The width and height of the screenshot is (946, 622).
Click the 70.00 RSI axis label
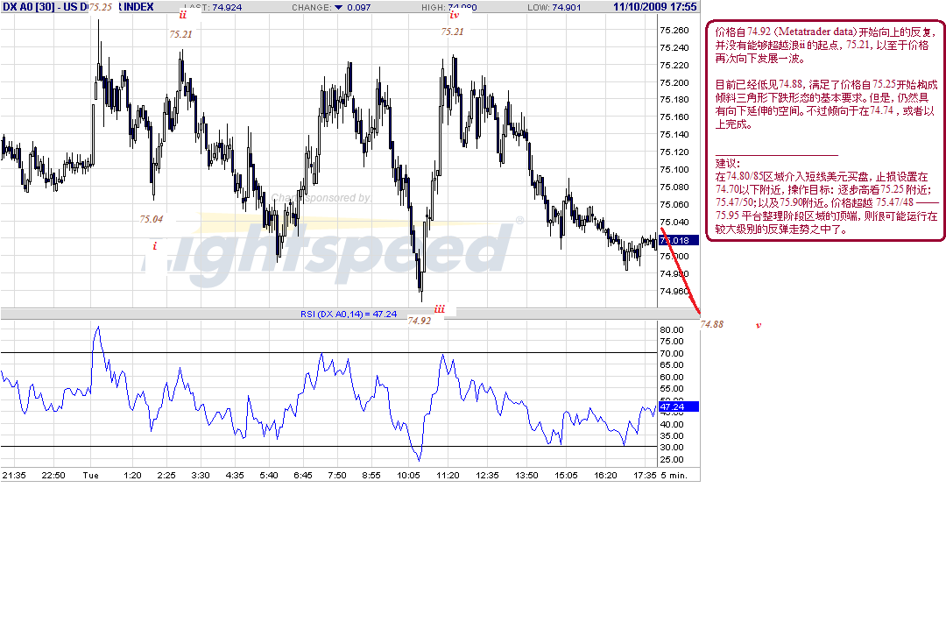[x=672, y=354]
